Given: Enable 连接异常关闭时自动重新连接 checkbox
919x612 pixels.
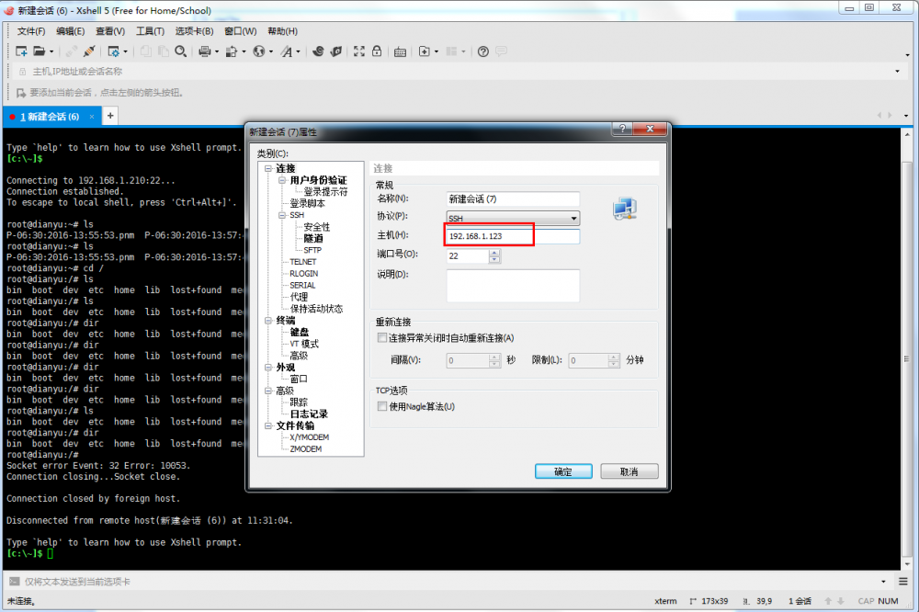Looking at the screenshot, I should 382,337.
